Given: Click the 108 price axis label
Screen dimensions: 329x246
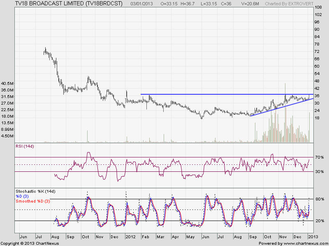Looking at the screenshot, I should pos(318,8).
